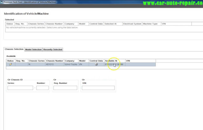This screenshot has height=130, width=203.
Task: Select chassis number 481013 cell
Action: click(x=55, y=64)
